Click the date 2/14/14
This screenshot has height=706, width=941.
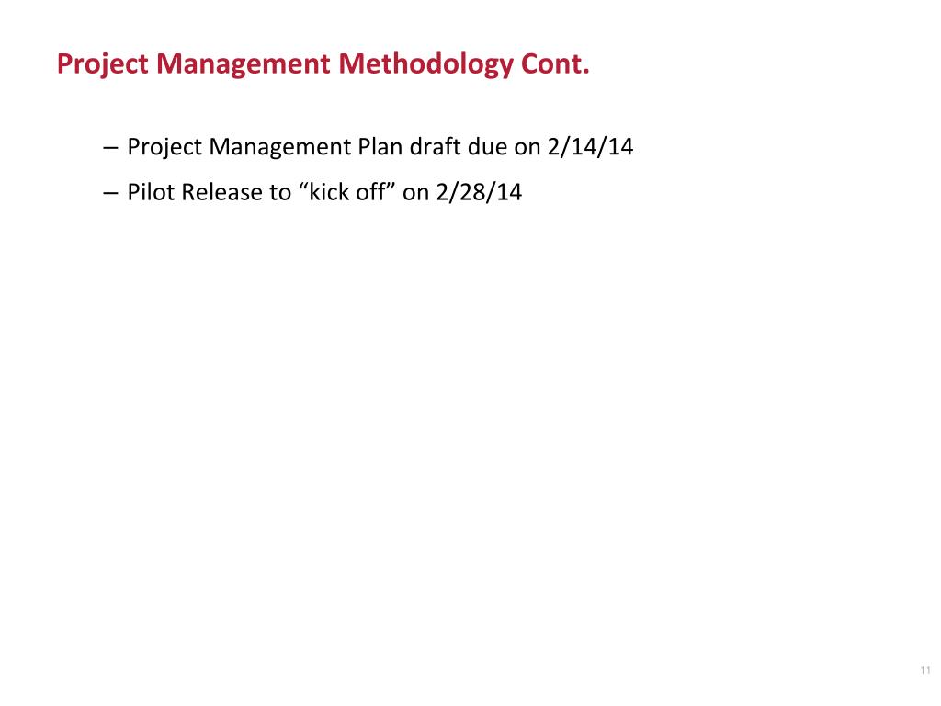[x=590, y=147]
